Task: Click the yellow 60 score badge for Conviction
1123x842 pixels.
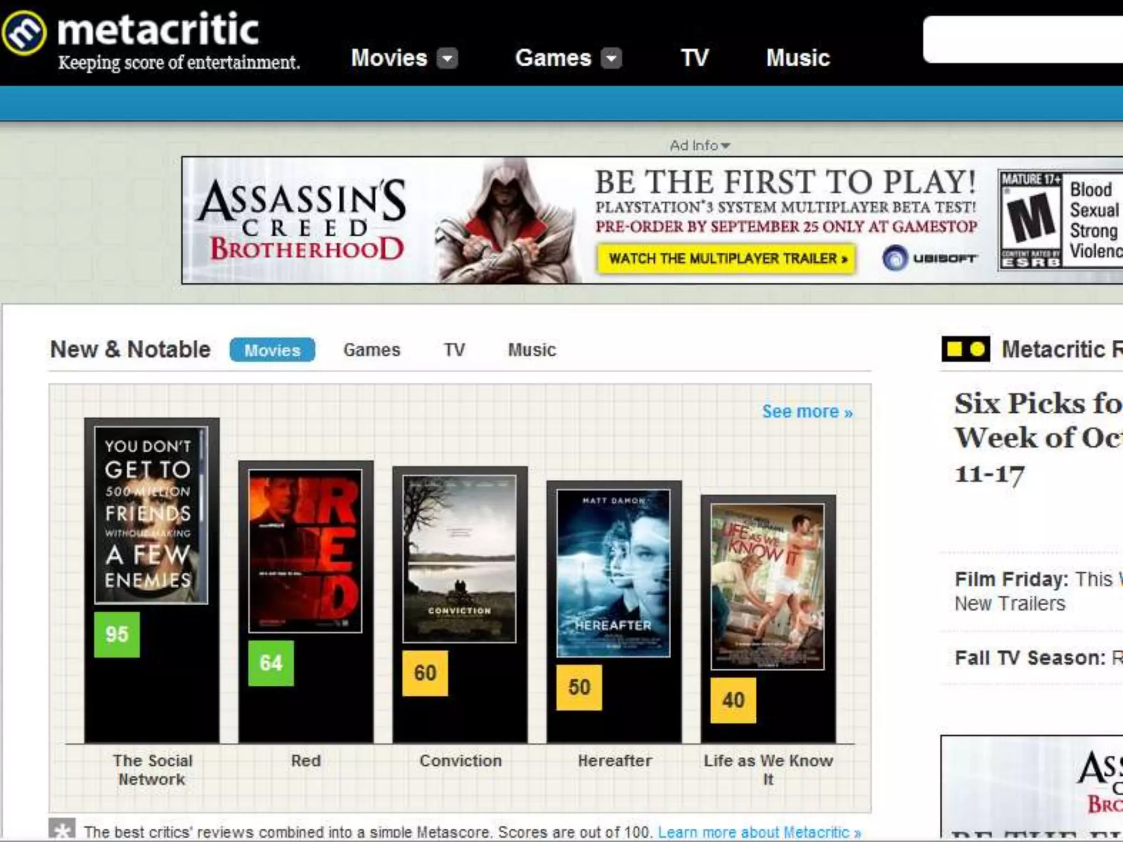Action: 425,673
